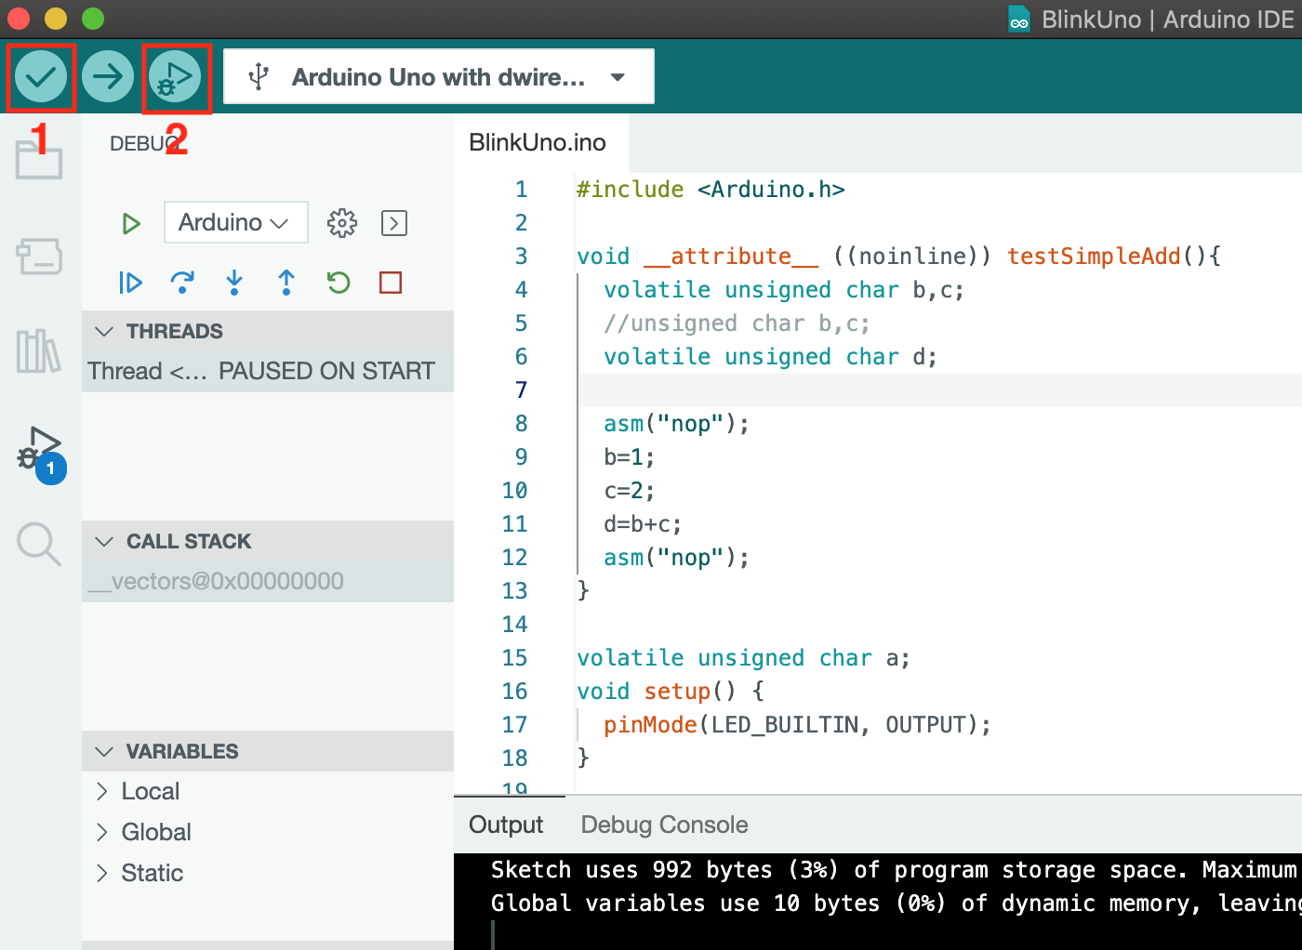
Task: Open the debug console toggle icon
Action: point(394,223)
